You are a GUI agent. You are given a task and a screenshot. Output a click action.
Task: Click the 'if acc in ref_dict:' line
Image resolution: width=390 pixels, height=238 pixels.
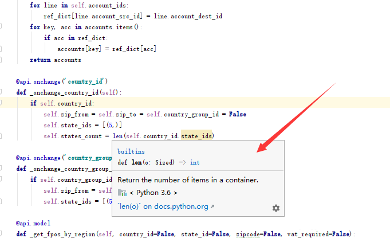(76, 38)
